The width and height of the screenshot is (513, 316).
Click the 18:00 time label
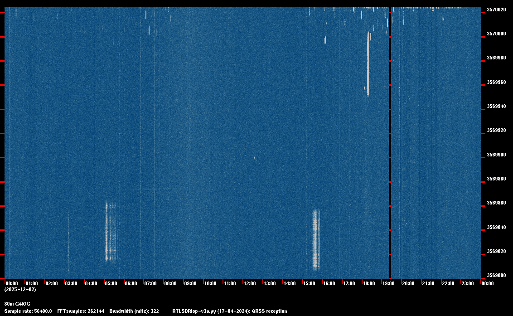point(369,283)
